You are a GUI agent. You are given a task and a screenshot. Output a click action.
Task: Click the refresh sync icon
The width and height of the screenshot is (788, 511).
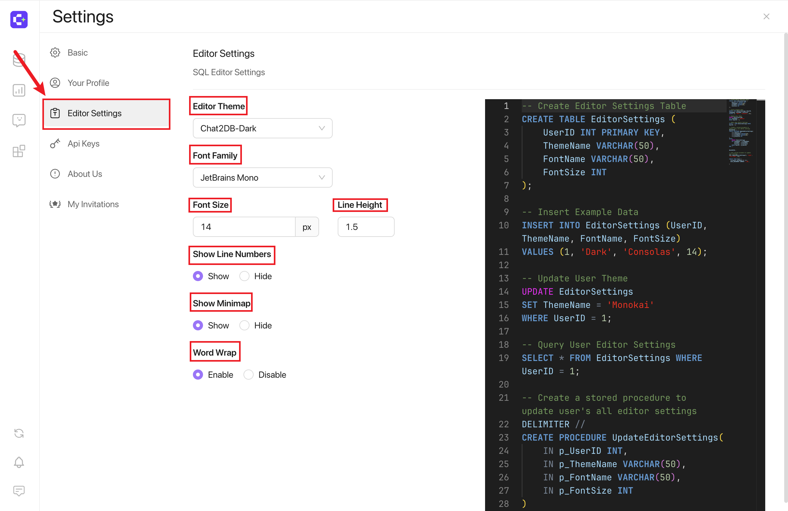[19, 433]
